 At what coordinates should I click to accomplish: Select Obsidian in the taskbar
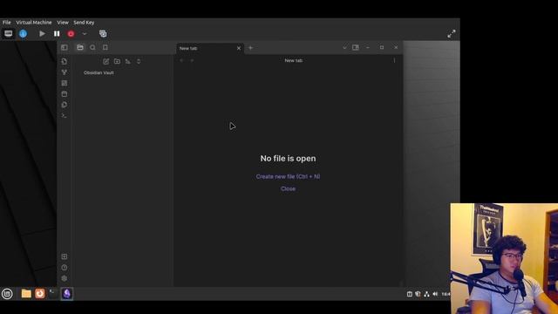point(67,294)
